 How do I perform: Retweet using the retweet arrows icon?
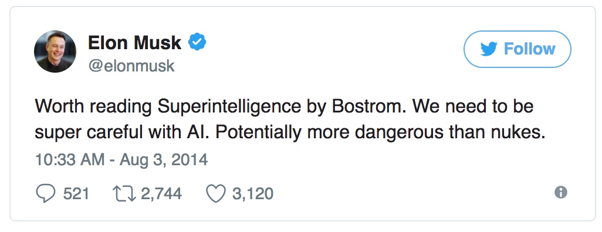click(124, 194)
